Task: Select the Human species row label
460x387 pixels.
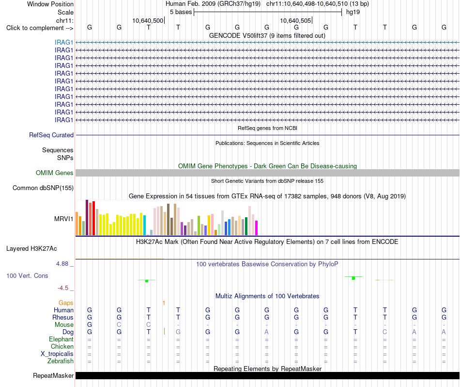Action: 63,310
